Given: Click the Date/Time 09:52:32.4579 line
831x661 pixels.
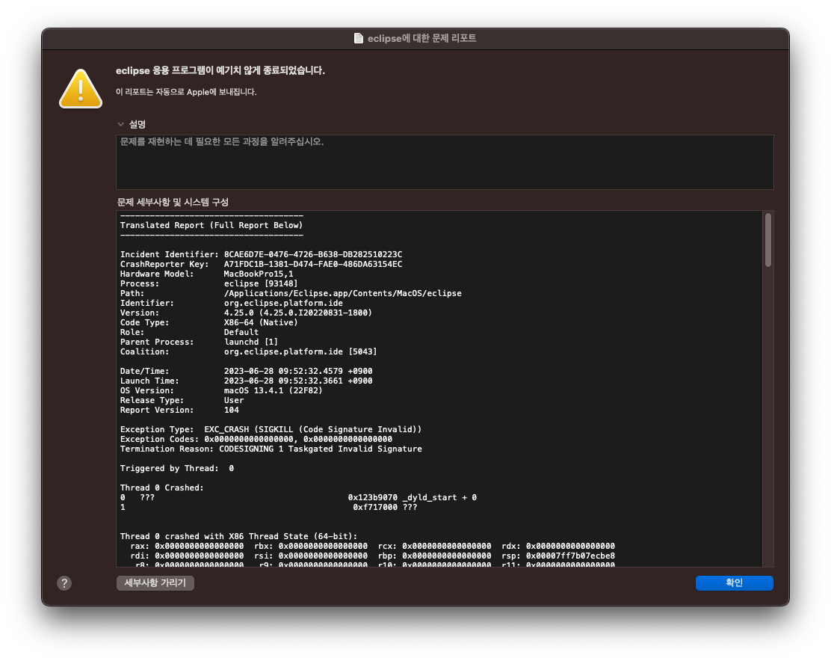Looking at the screenshot, I should coord(247,371).
